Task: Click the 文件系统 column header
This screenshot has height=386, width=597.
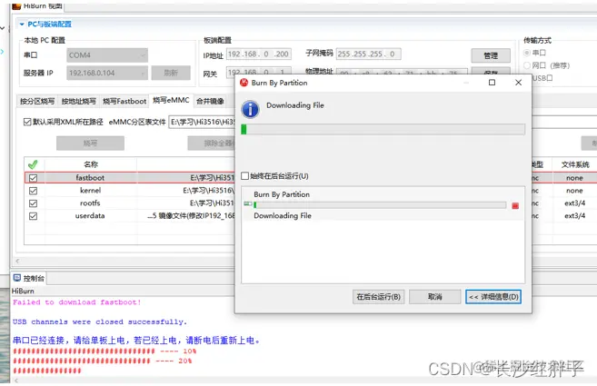Action: click(575, 164)
